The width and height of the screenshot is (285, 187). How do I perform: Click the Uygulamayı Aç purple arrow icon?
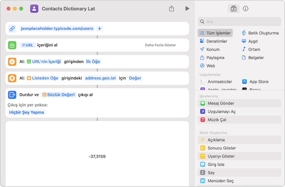[203, 112]
